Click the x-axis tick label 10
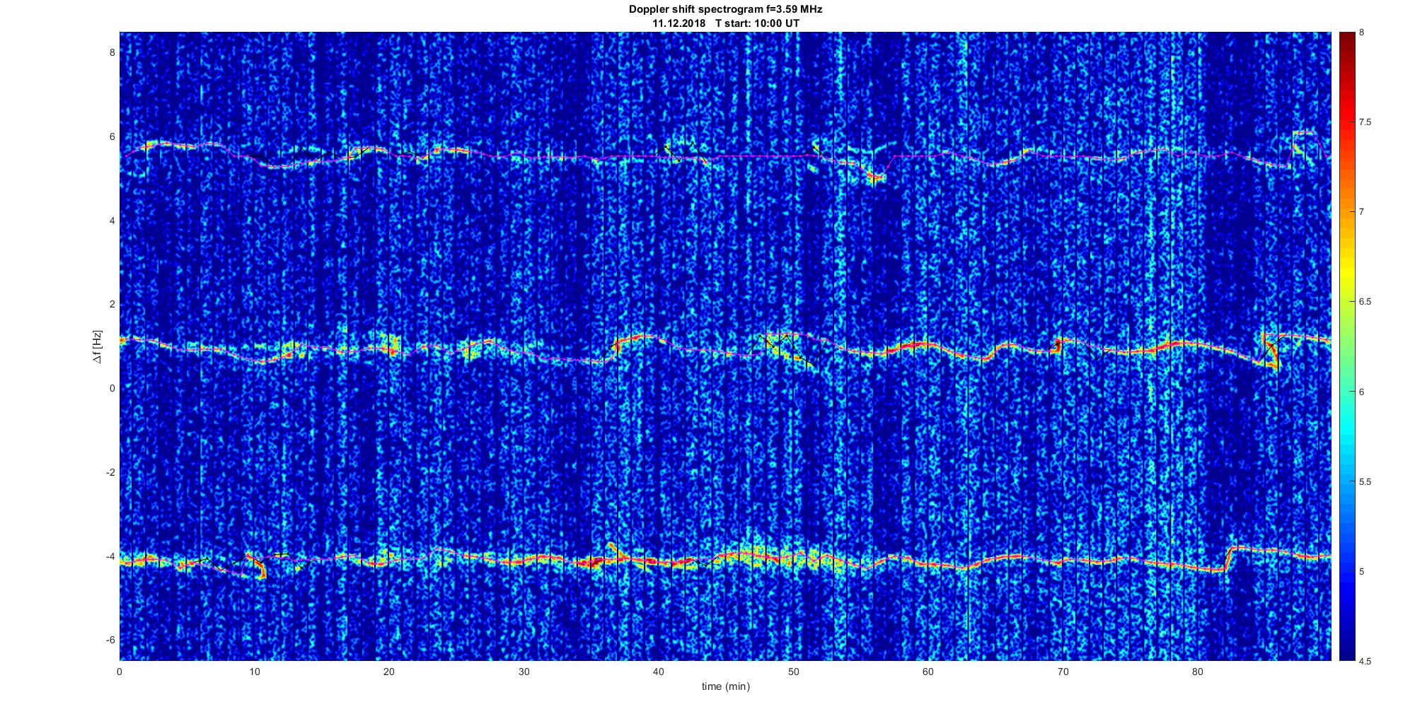1415x709 pixels. point(254,671)
